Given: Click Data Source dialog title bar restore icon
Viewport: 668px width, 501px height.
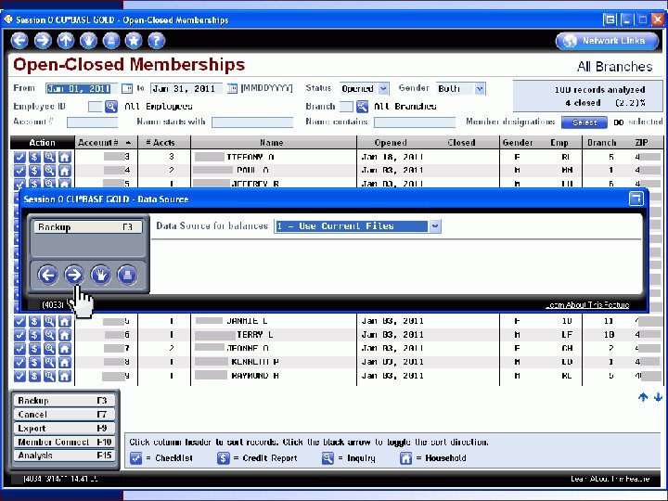Looking at the screenshot, I should click(x=636, y=199).
